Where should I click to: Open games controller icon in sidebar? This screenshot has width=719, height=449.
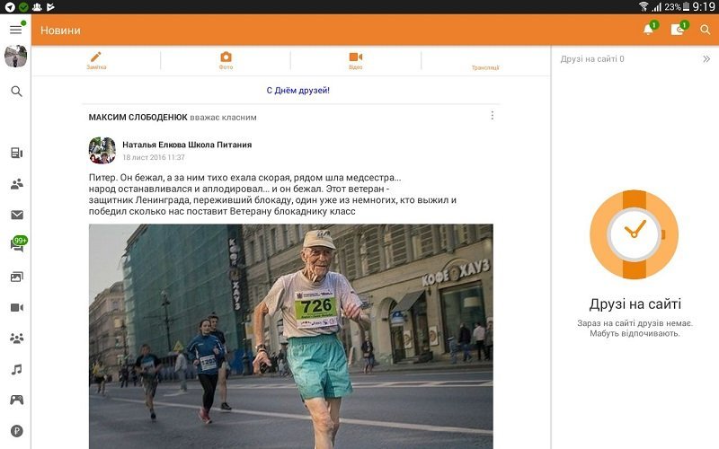[16, 400]
